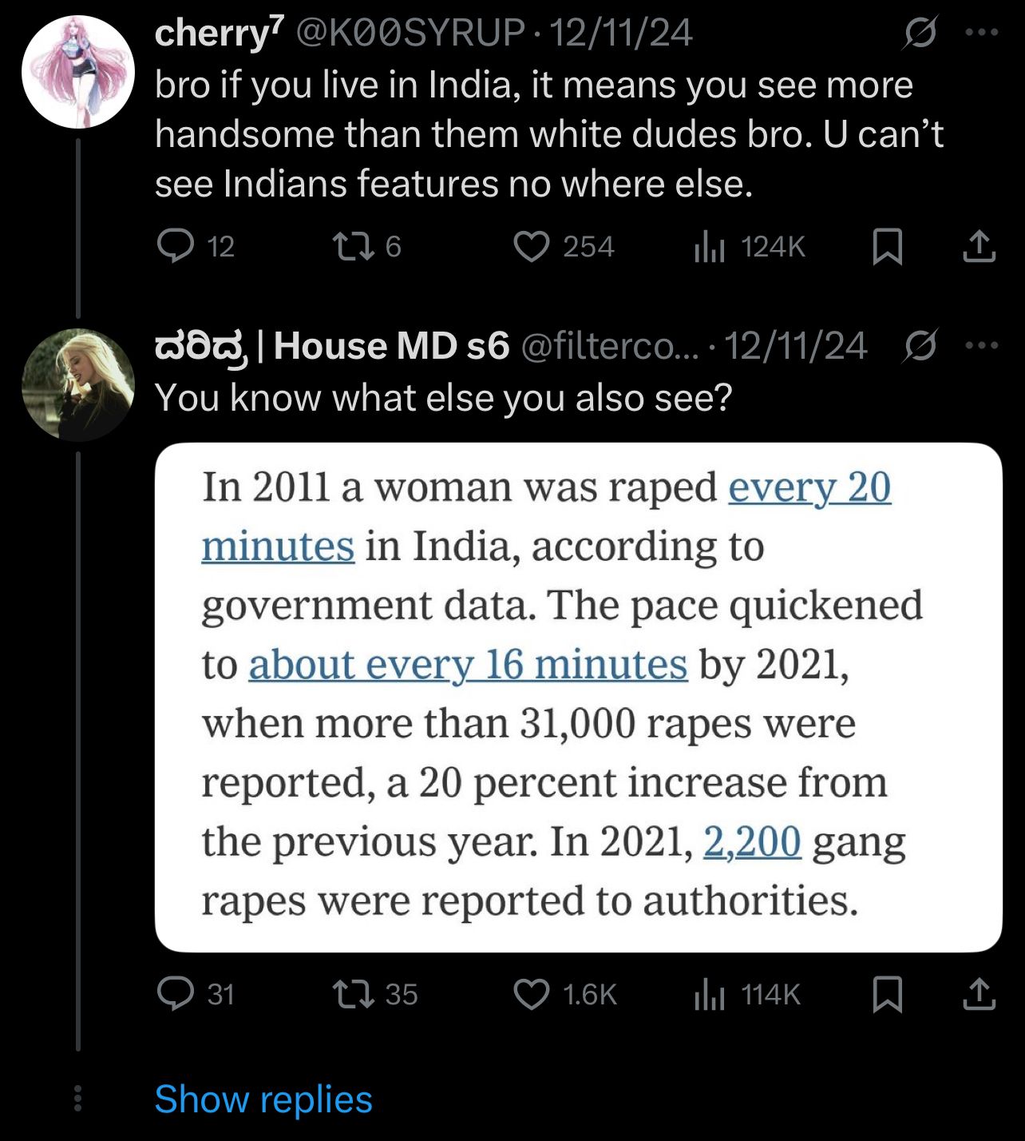Image resolution: width=1025 pixels, height=1141 pixels.
Task: Share the House MD s6 tweet
Action: (x=979, y=994)
